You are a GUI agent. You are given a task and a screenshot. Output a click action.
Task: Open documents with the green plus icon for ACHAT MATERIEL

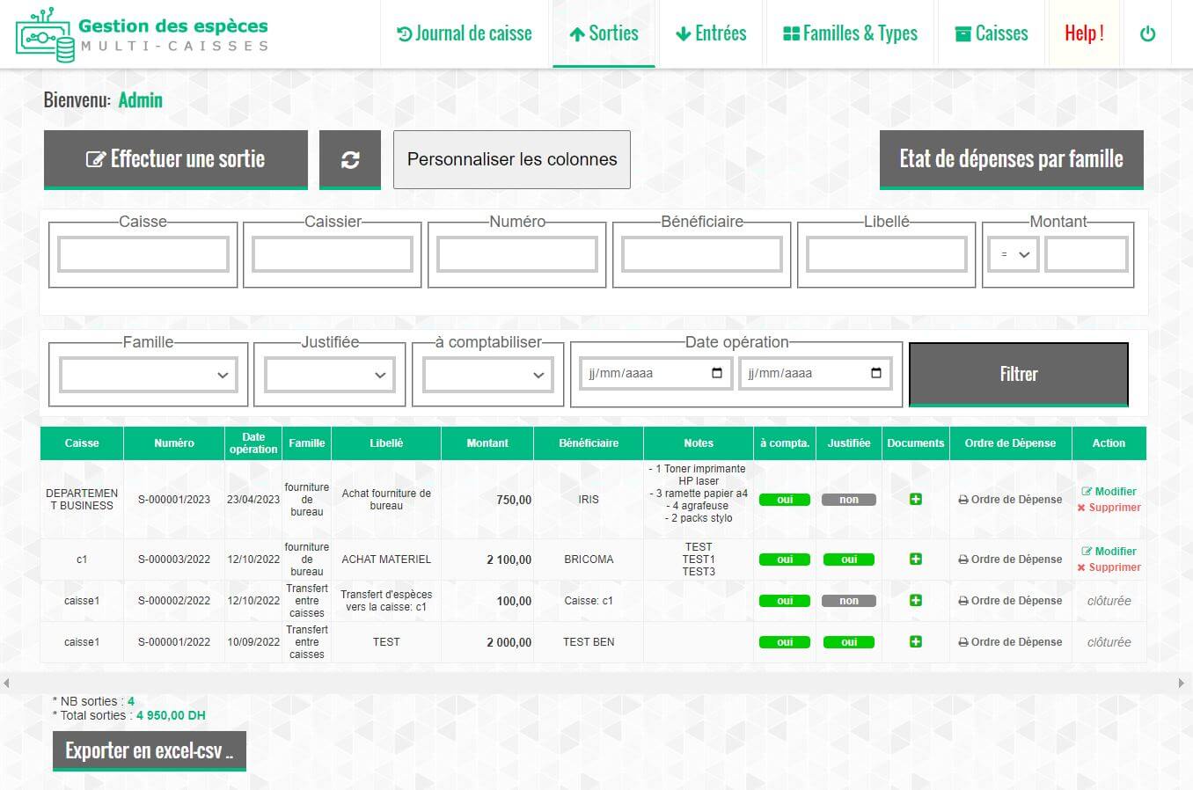[x=915, y=559]
